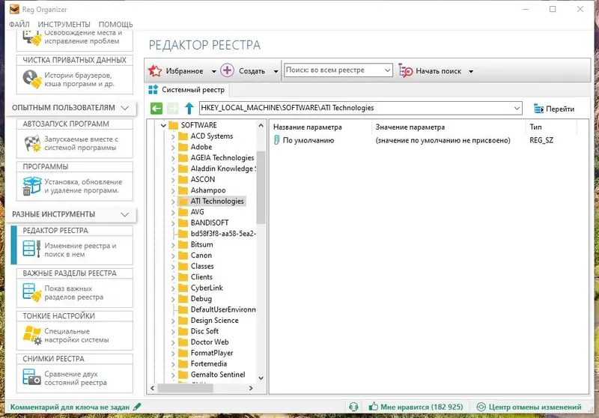Select the CyberLink tree item
The image size is (599, 418).
click(x=207, y=288)
